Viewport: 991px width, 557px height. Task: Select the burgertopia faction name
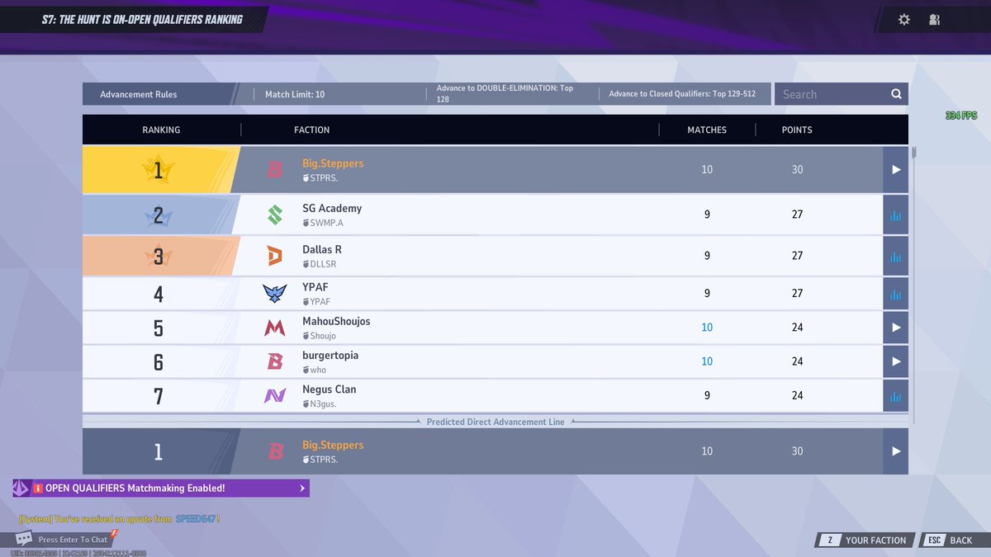pyautogui.click(x=330, y=356)
